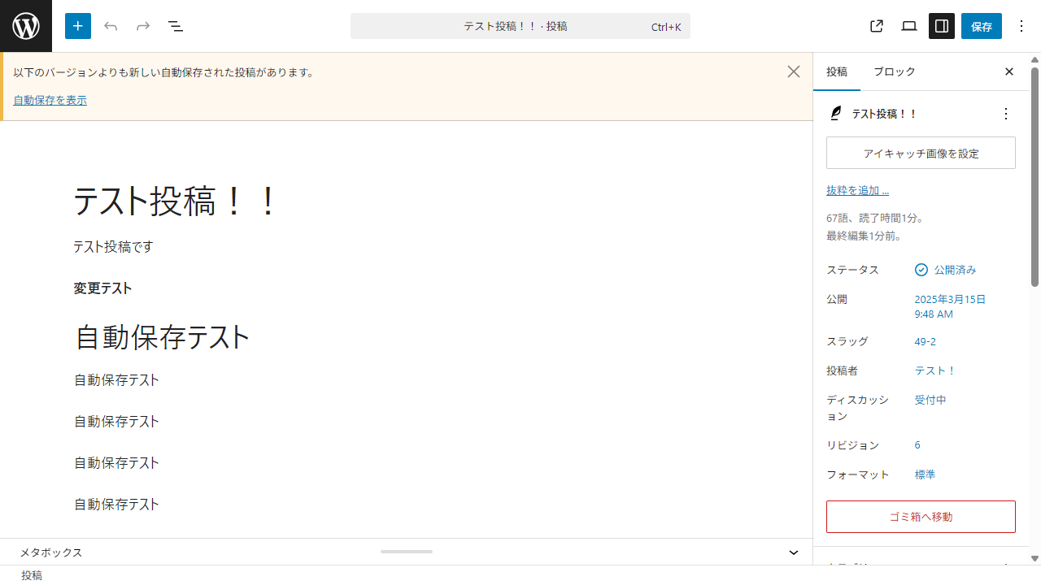Open 自動保存を表示 link
Screen dimensions: 1041x585
click(x=50, y=99)
